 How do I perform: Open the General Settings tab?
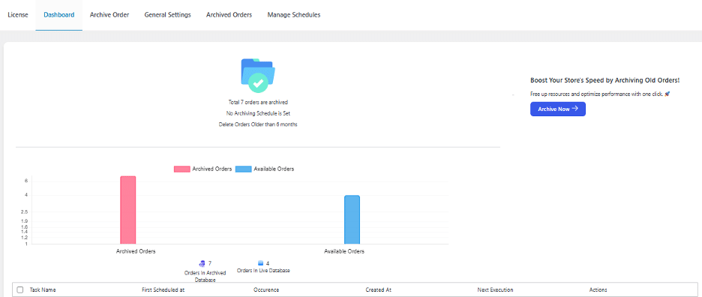[167, 15]
